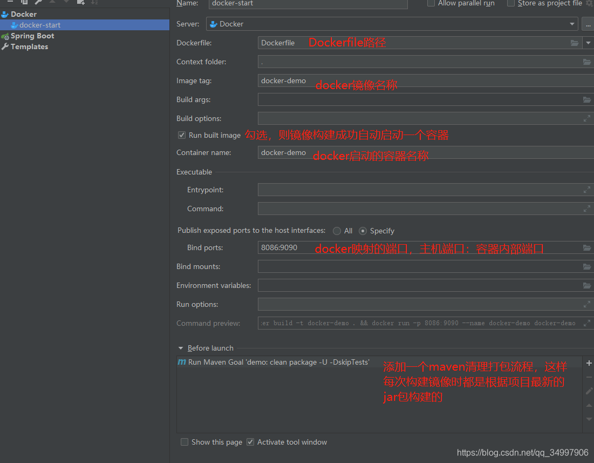Viewport: 594px width, 463px height.
Task: Open the Dockerfile field dropdown arrow
Action: coord(589,43)
